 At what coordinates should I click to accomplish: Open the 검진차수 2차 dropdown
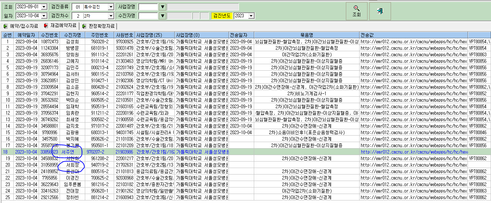111,16
